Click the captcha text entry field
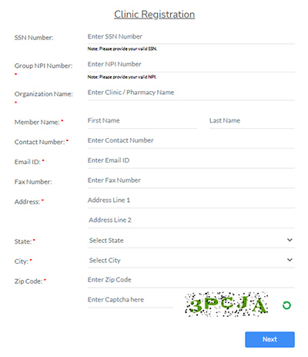Image resolution: width=308 pixels, height=357 pixels. click(130, 300)
